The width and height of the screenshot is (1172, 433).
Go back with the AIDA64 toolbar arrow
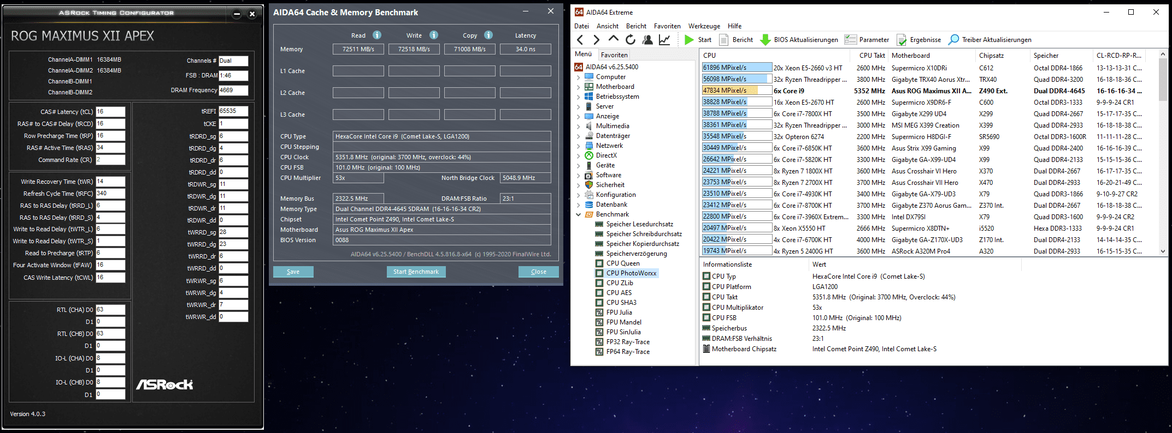(x=580, y=40)
